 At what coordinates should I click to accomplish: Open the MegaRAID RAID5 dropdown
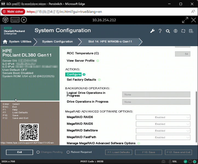point(163,124)
